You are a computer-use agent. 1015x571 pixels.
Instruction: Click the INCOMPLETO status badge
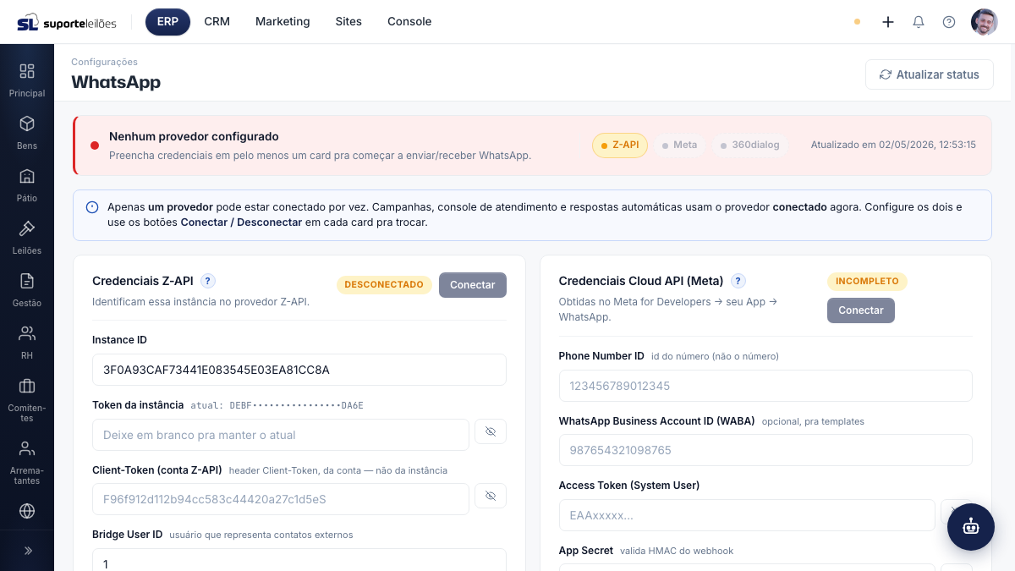[867, 281]
